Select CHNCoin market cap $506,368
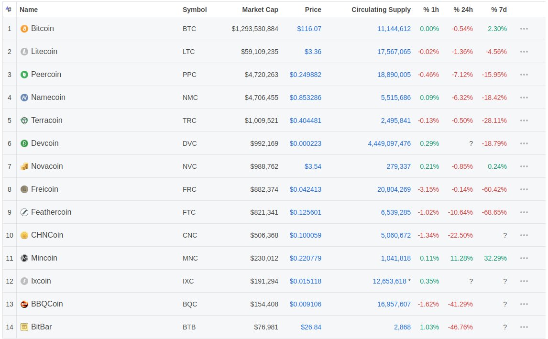This screenshot has width=548, height=339. point(264,235)
